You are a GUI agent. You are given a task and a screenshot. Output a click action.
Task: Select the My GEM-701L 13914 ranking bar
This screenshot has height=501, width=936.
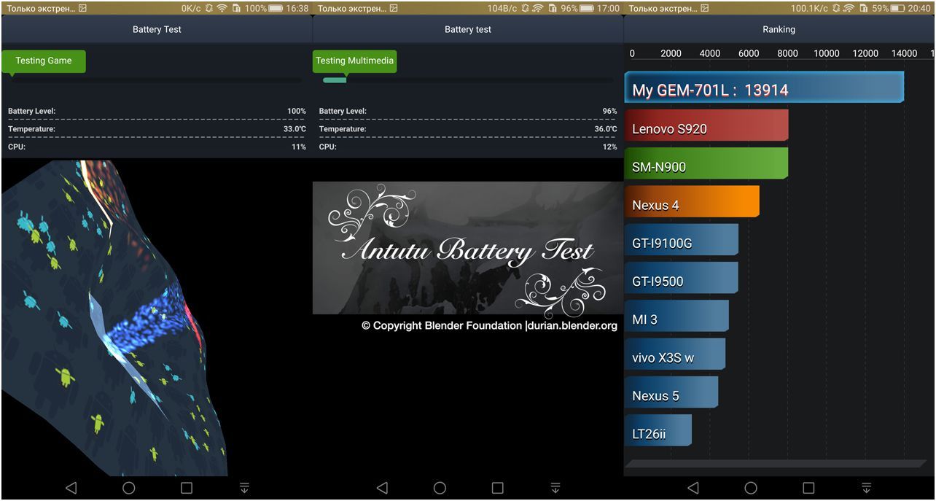coord(763,89)
